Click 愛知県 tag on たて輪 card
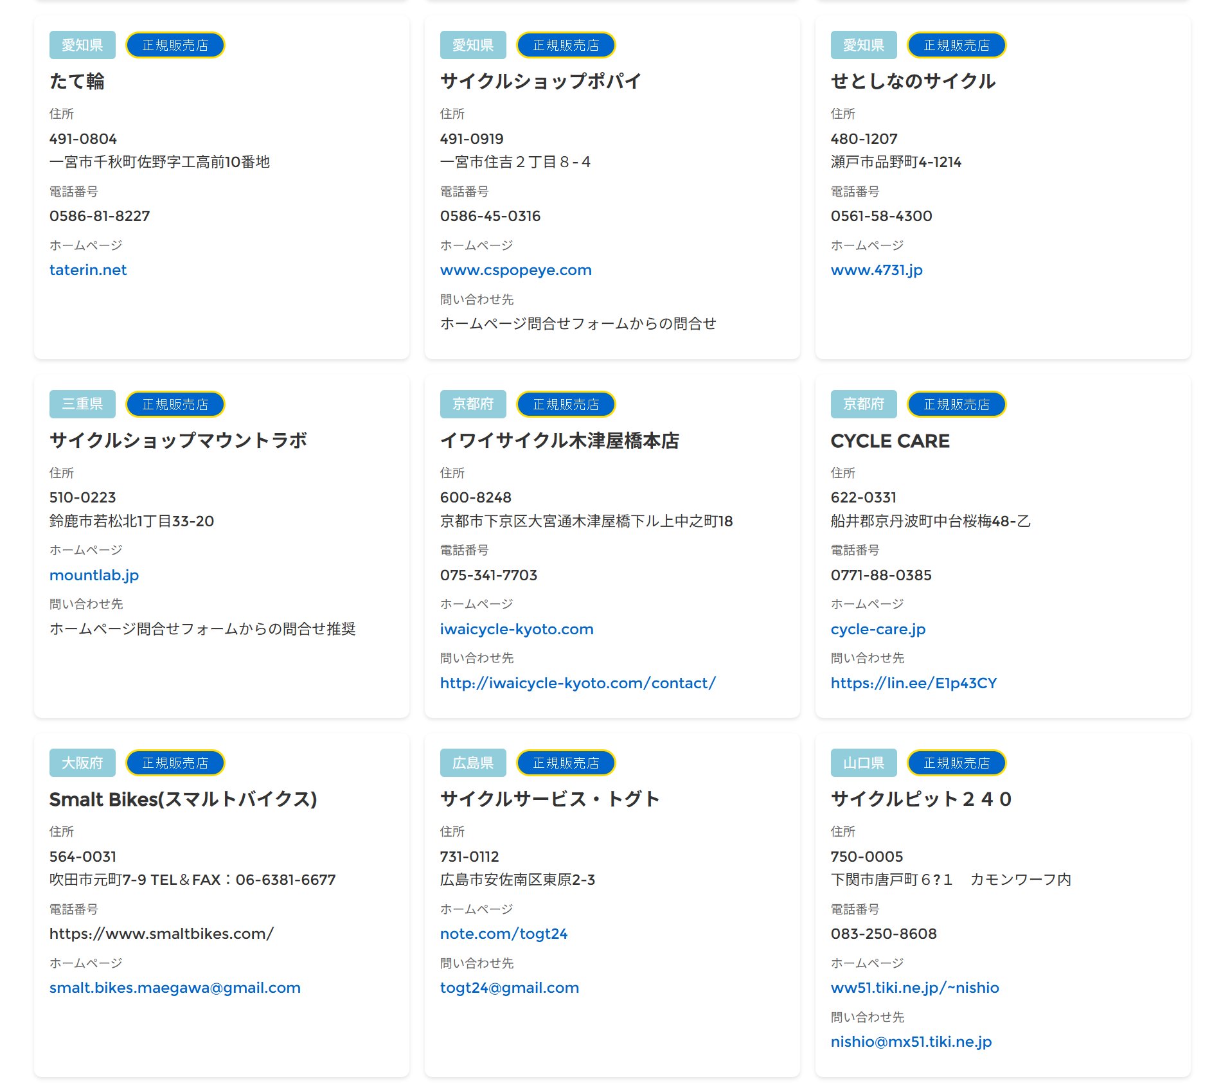The width and height of the screenshot is (1230, 1086). (82, 45)
